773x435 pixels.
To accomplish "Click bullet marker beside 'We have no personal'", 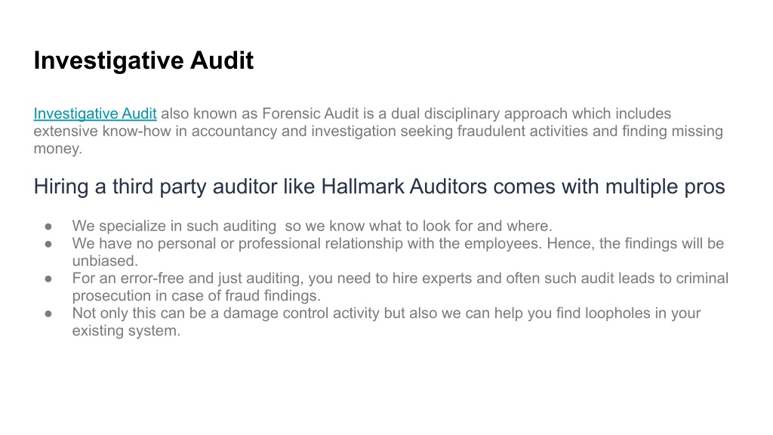I will pos(48,244).
